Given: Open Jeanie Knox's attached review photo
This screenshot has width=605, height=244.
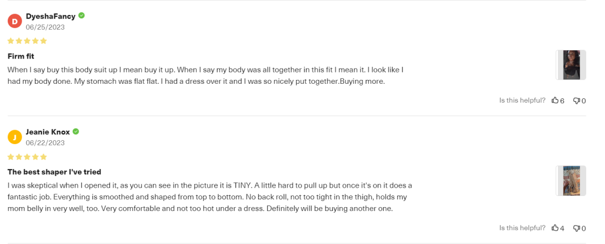Looking at the screenshot, I should tap(571, 180).
